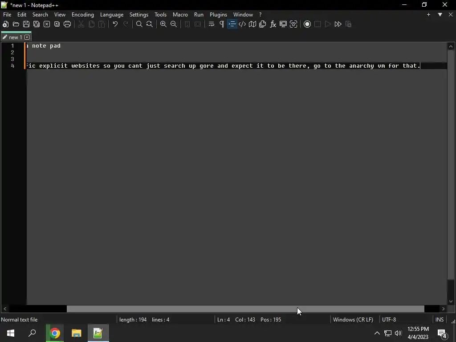Click the Folder as Workspace monitor icon

[x=283, y=24]
